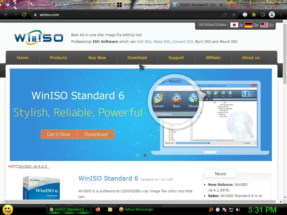Open the Buy Now menu item
This screenshot has height=215, width=287.
pos(97,58)
